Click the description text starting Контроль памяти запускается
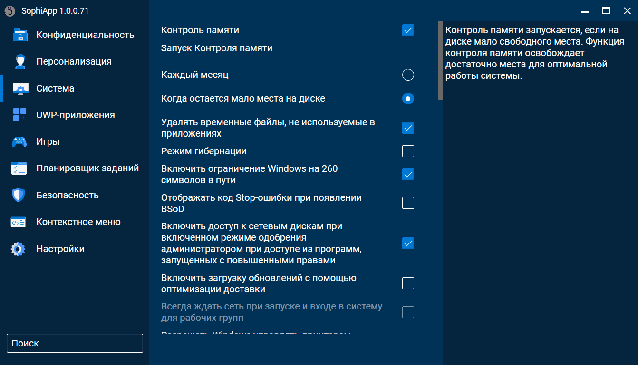This screenshot has height=365, width=638. [535, 53]
